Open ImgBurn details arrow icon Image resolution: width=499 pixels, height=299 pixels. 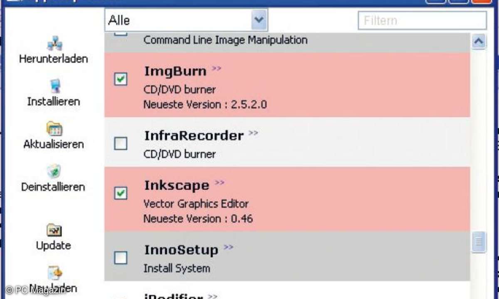[x=216, y=69]
